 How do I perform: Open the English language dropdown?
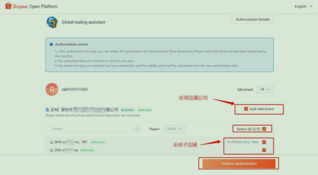(304, 6)
